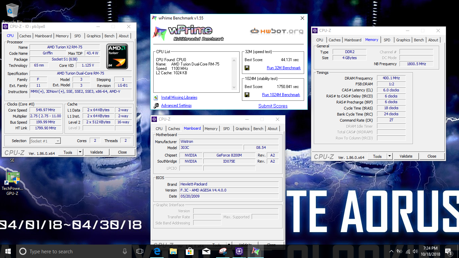Click the Advanced Settings wrench icon

(156, 105)
